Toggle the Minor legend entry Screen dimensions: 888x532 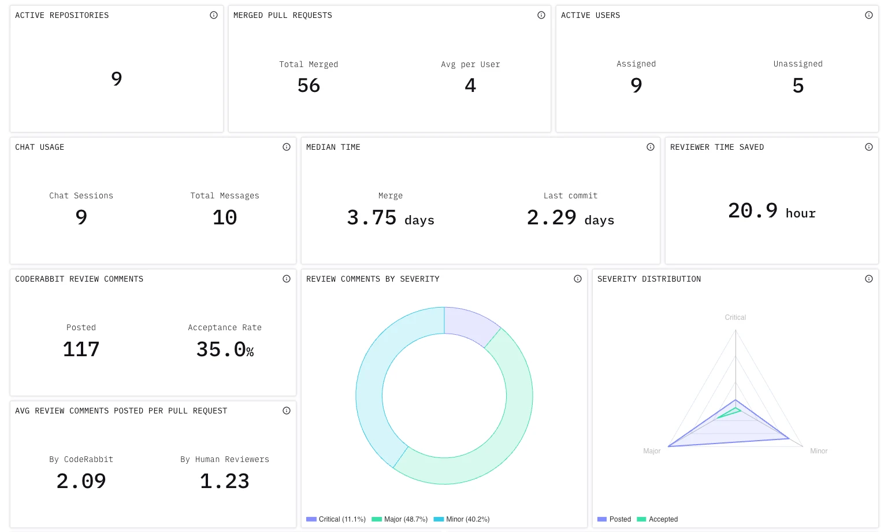[x=461, y=519]
